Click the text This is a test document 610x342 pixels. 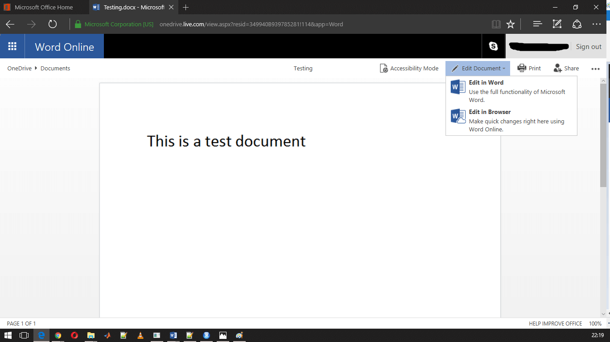click(x=226, y=141)
